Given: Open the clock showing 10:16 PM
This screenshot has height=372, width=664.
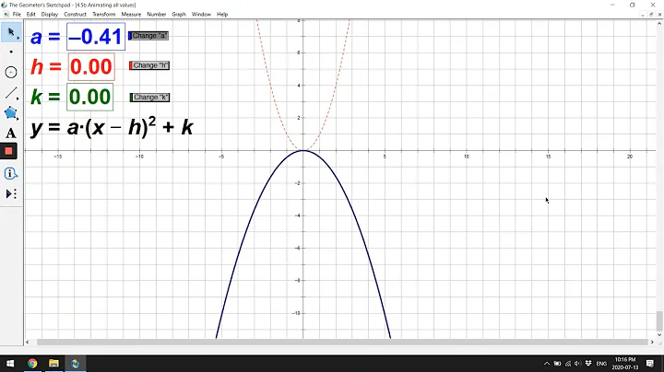Looking at the screenshot, I should (x=625, y=364).
